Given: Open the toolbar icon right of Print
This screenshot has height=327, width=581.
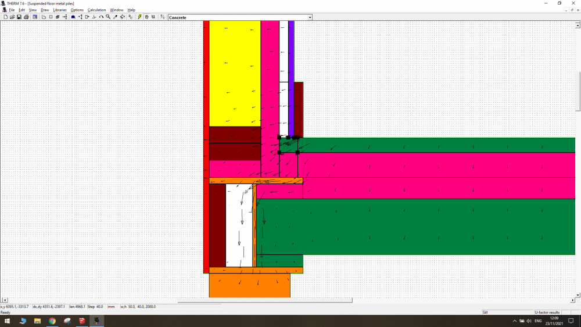Looking at the screenshot, I should tap(35, 17).
